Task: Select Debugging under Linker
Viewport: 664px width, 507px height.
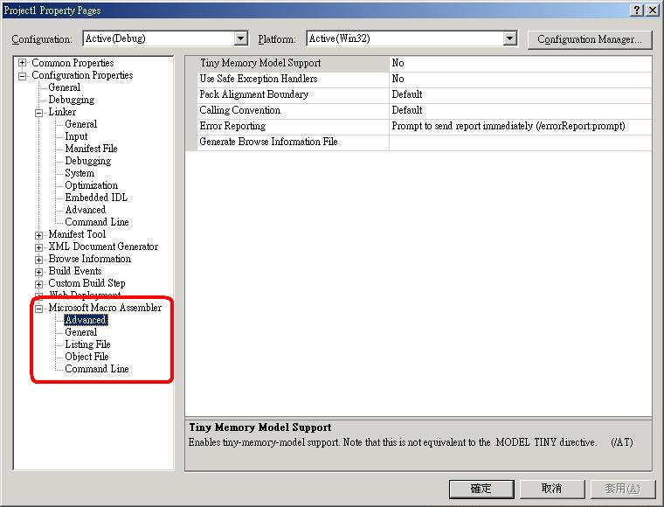Action: pos(87,161)
